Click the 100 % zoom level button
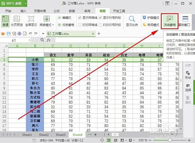195x143 pixels. [x=143, y=140]
